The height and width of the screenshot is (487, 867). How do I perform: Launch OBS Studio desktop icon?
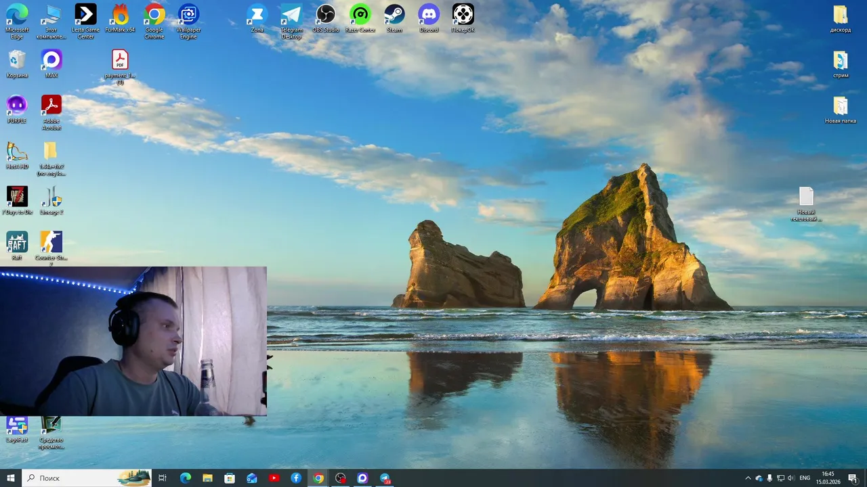point(326,18)
